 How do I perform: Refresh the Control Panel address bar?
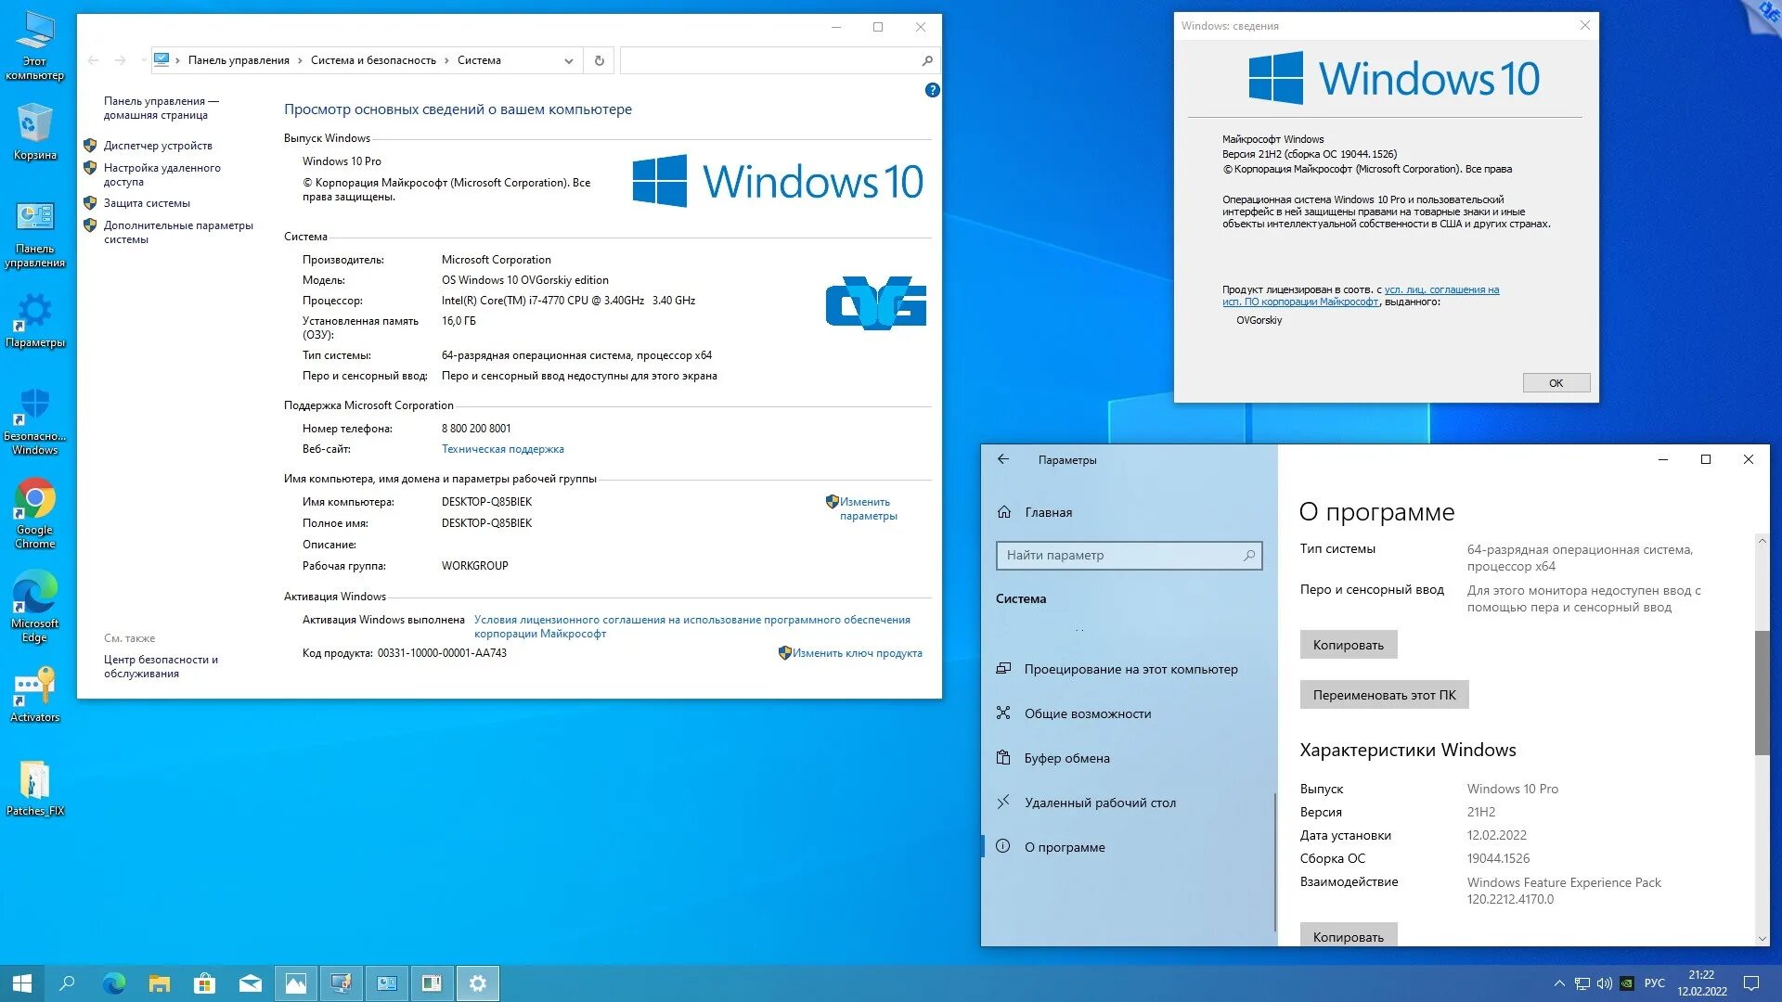pyautogui.click(x=600, y=60)
